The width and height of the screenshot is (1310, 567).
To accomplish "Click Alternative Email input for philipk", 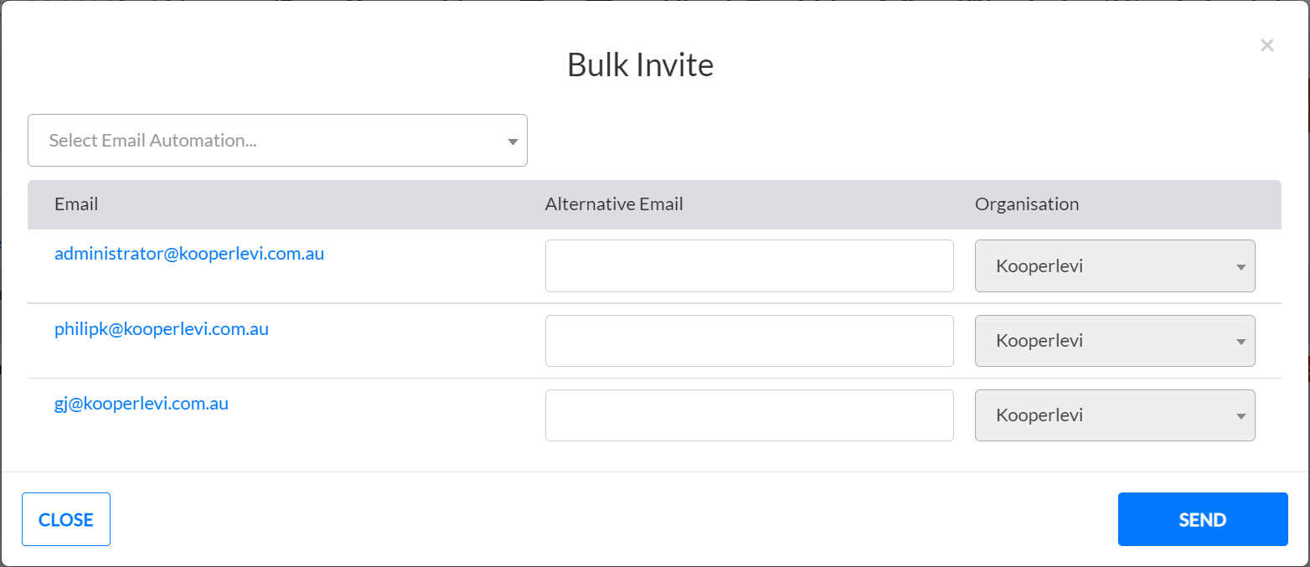I will coord(749,341).
